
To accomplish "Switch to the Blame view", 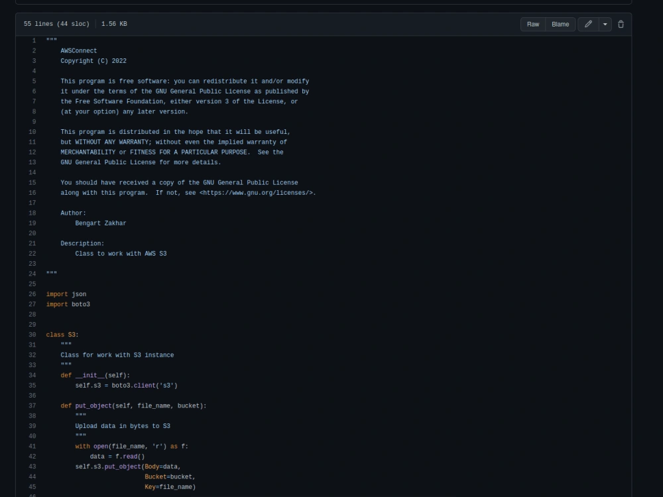I will click(x=560, y=24).
